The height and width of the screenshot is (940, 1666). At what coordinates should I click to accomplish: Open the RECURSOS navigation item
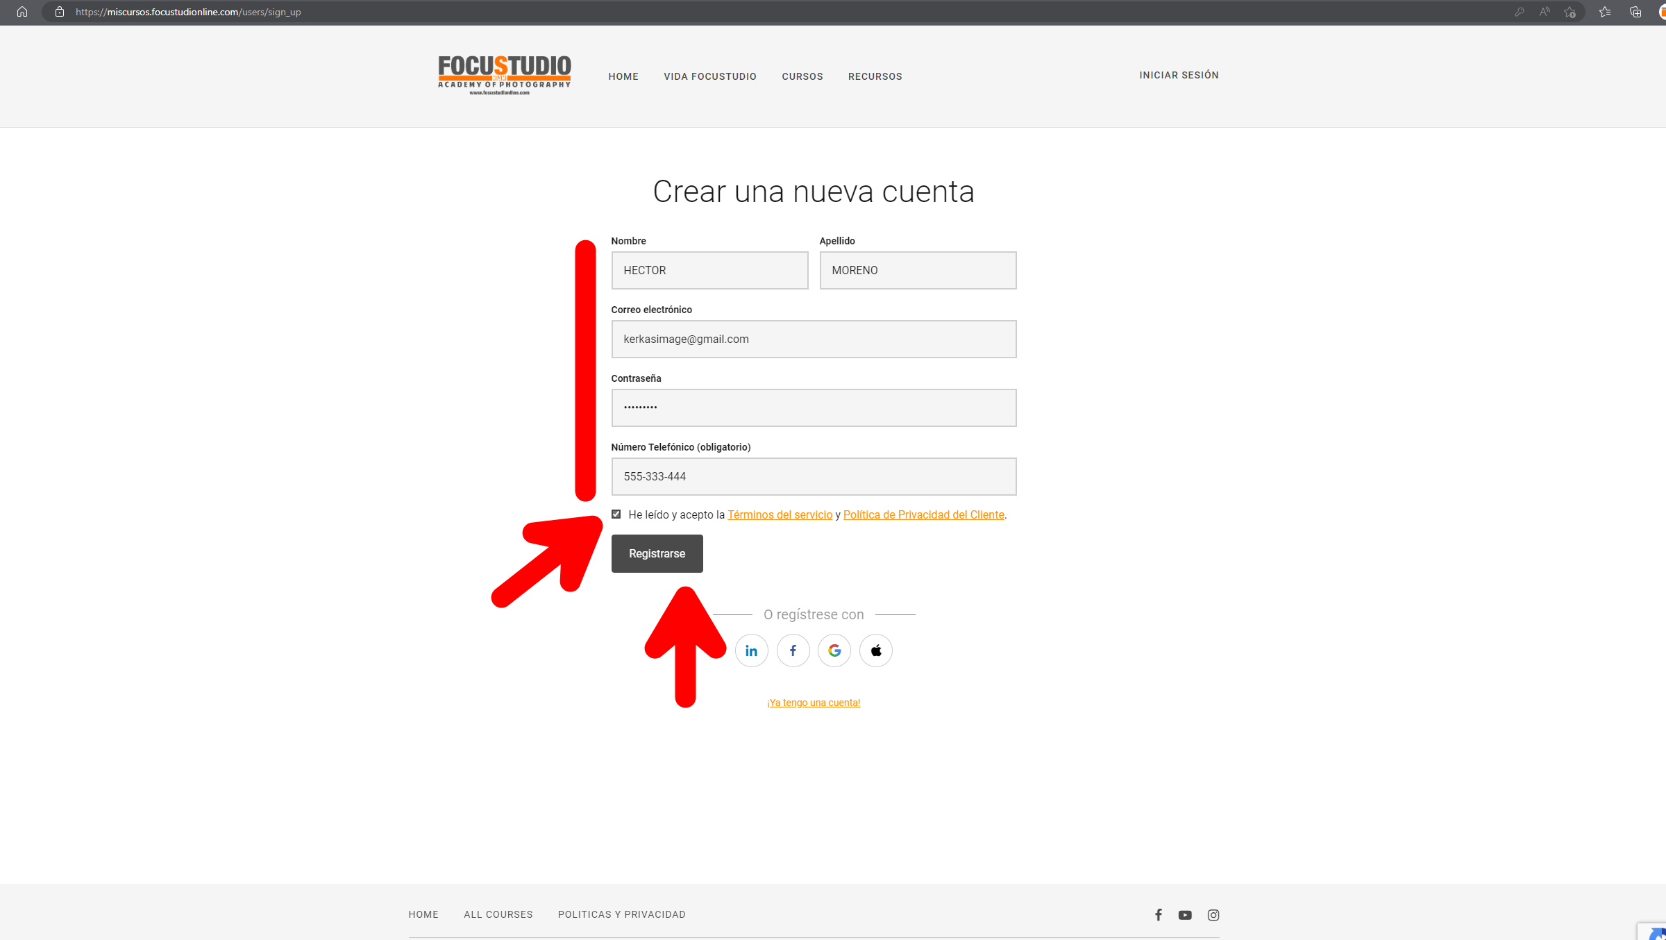875,76
